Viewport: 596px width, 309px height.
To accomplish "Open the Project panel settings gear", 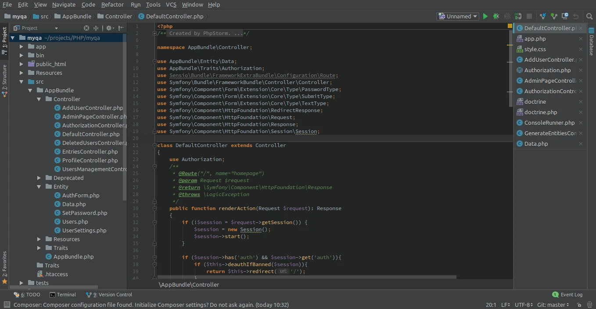I will [108, 28].
